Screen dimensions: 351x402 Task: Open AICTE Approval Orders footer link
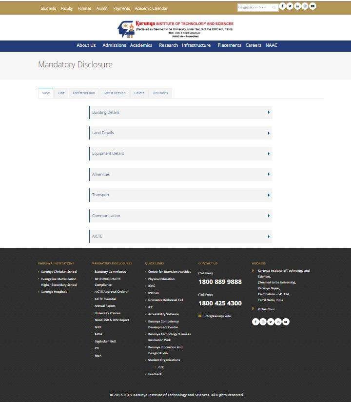tap(111, 292)
